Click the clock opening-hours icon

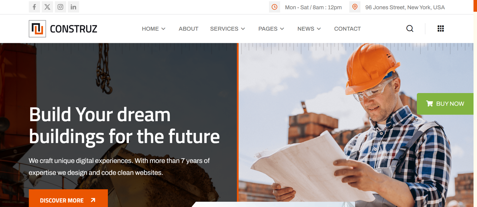point(275,7)
